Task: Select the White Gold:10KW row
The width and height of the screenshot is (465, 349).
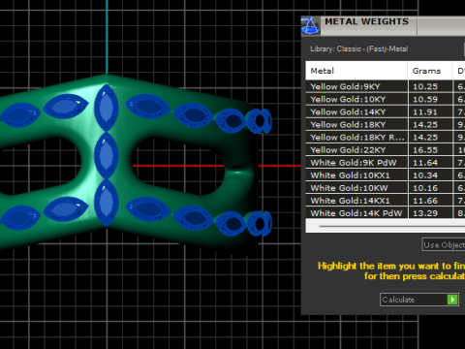Action: [386, 188]
